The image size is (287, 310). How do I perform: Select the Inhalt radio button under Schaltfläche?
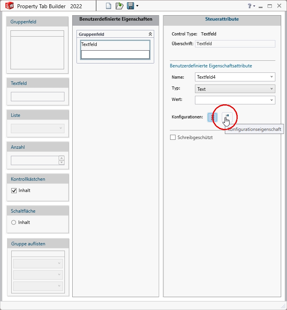click(x=14, y=222)
